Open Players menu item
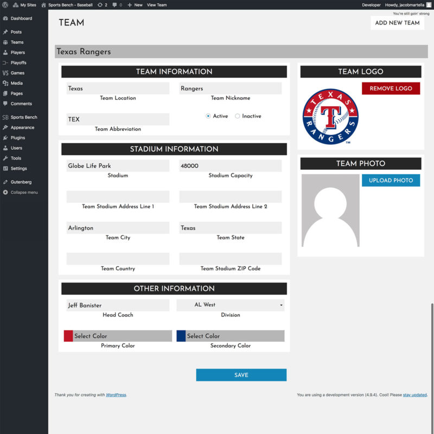 click(24, 52)
